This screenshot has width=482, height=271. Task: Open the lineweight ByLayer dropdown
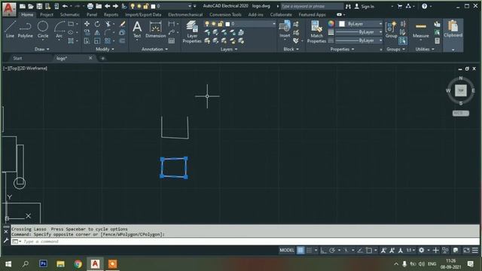click(x=358, y=32)
